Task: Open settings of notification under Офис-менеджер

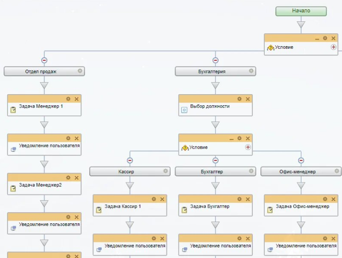Action: coord(325,238)
